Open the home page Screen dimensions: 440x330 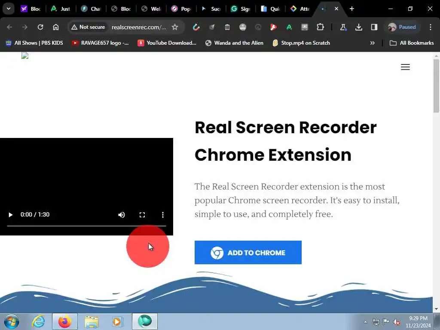56,27
